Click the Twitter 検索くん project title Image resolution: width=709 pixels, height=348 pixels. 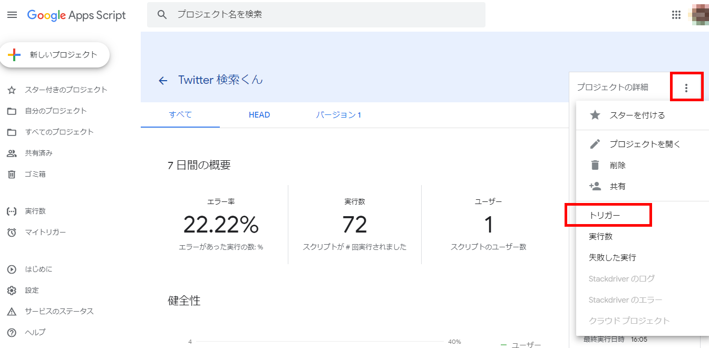coord(220,80)
